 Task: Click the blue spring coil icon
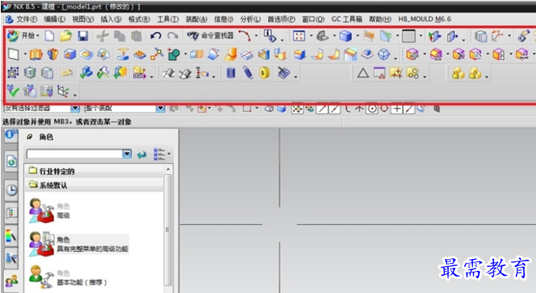[x=248, y=72]
